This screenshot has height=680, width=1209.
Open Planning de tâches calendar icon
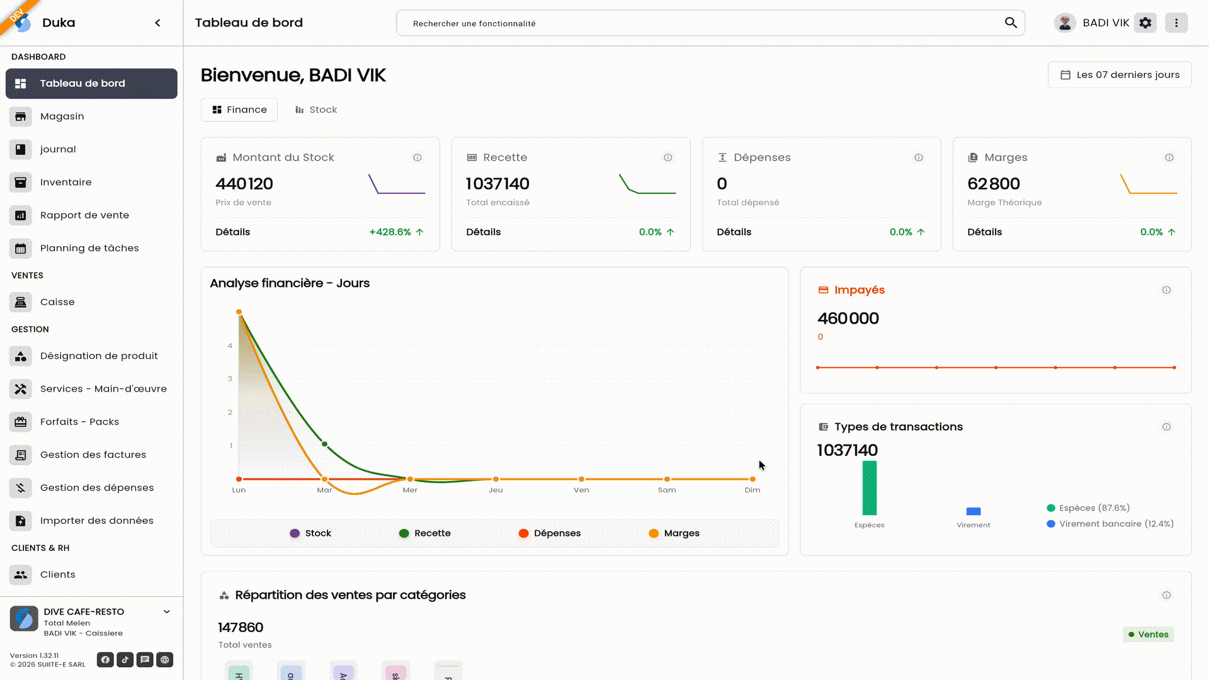[21, 248]
